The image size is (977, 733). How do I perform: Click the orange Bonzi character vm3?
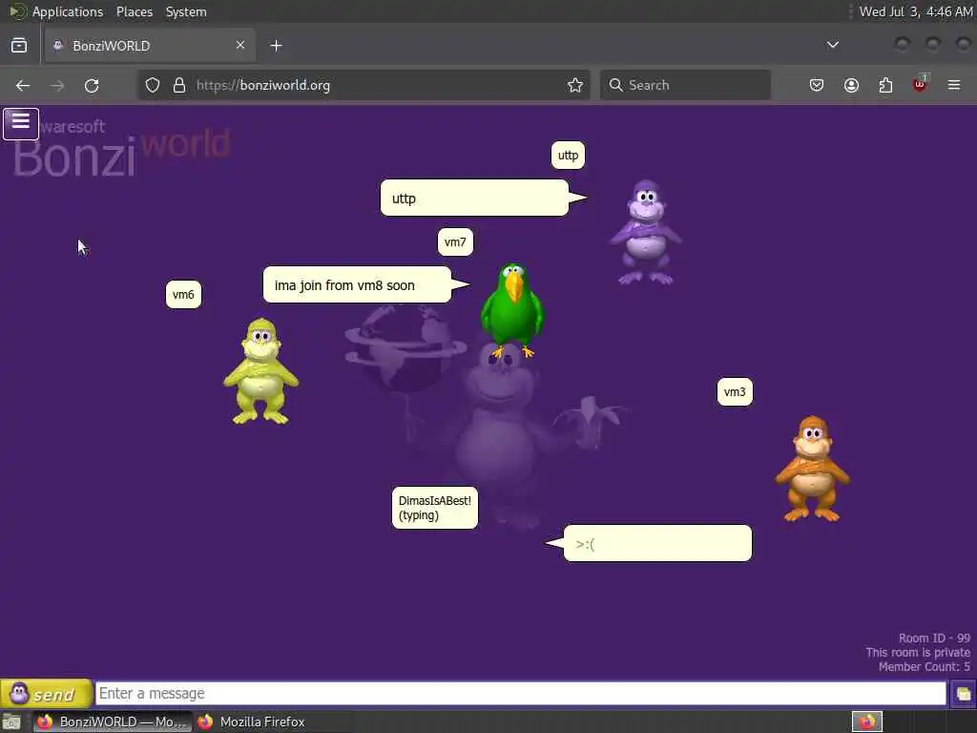(x=813, y=469)
